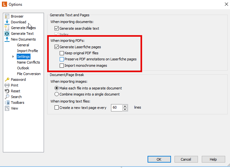Click the Cancel button
The width and height of the screenshot is (230, 168).
tap(186, 159)
